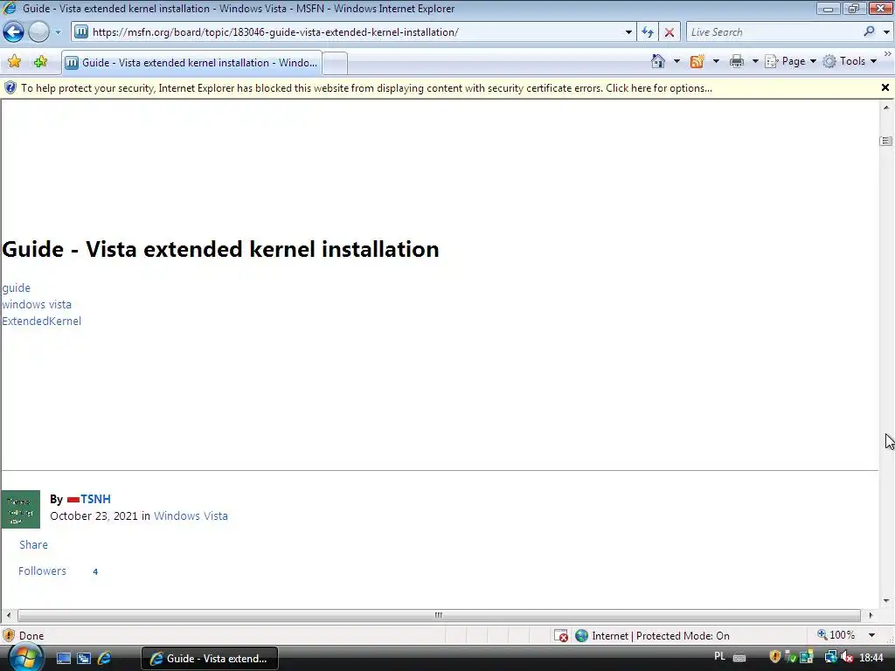The height and width of the screenshot is (671, 895).
Task: Click 'Internet | Protected Mode: On' status text
Action: pyautogui.click(x=661, y=636)
